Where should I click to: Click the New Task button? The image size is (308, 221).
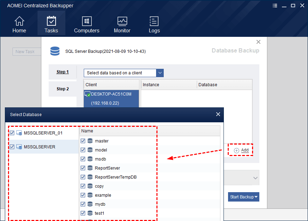(27, 52)
